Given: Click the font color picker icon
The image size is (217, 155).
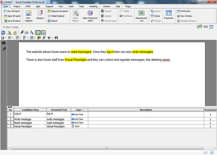Looking at the screenshot, I should 39,38.
